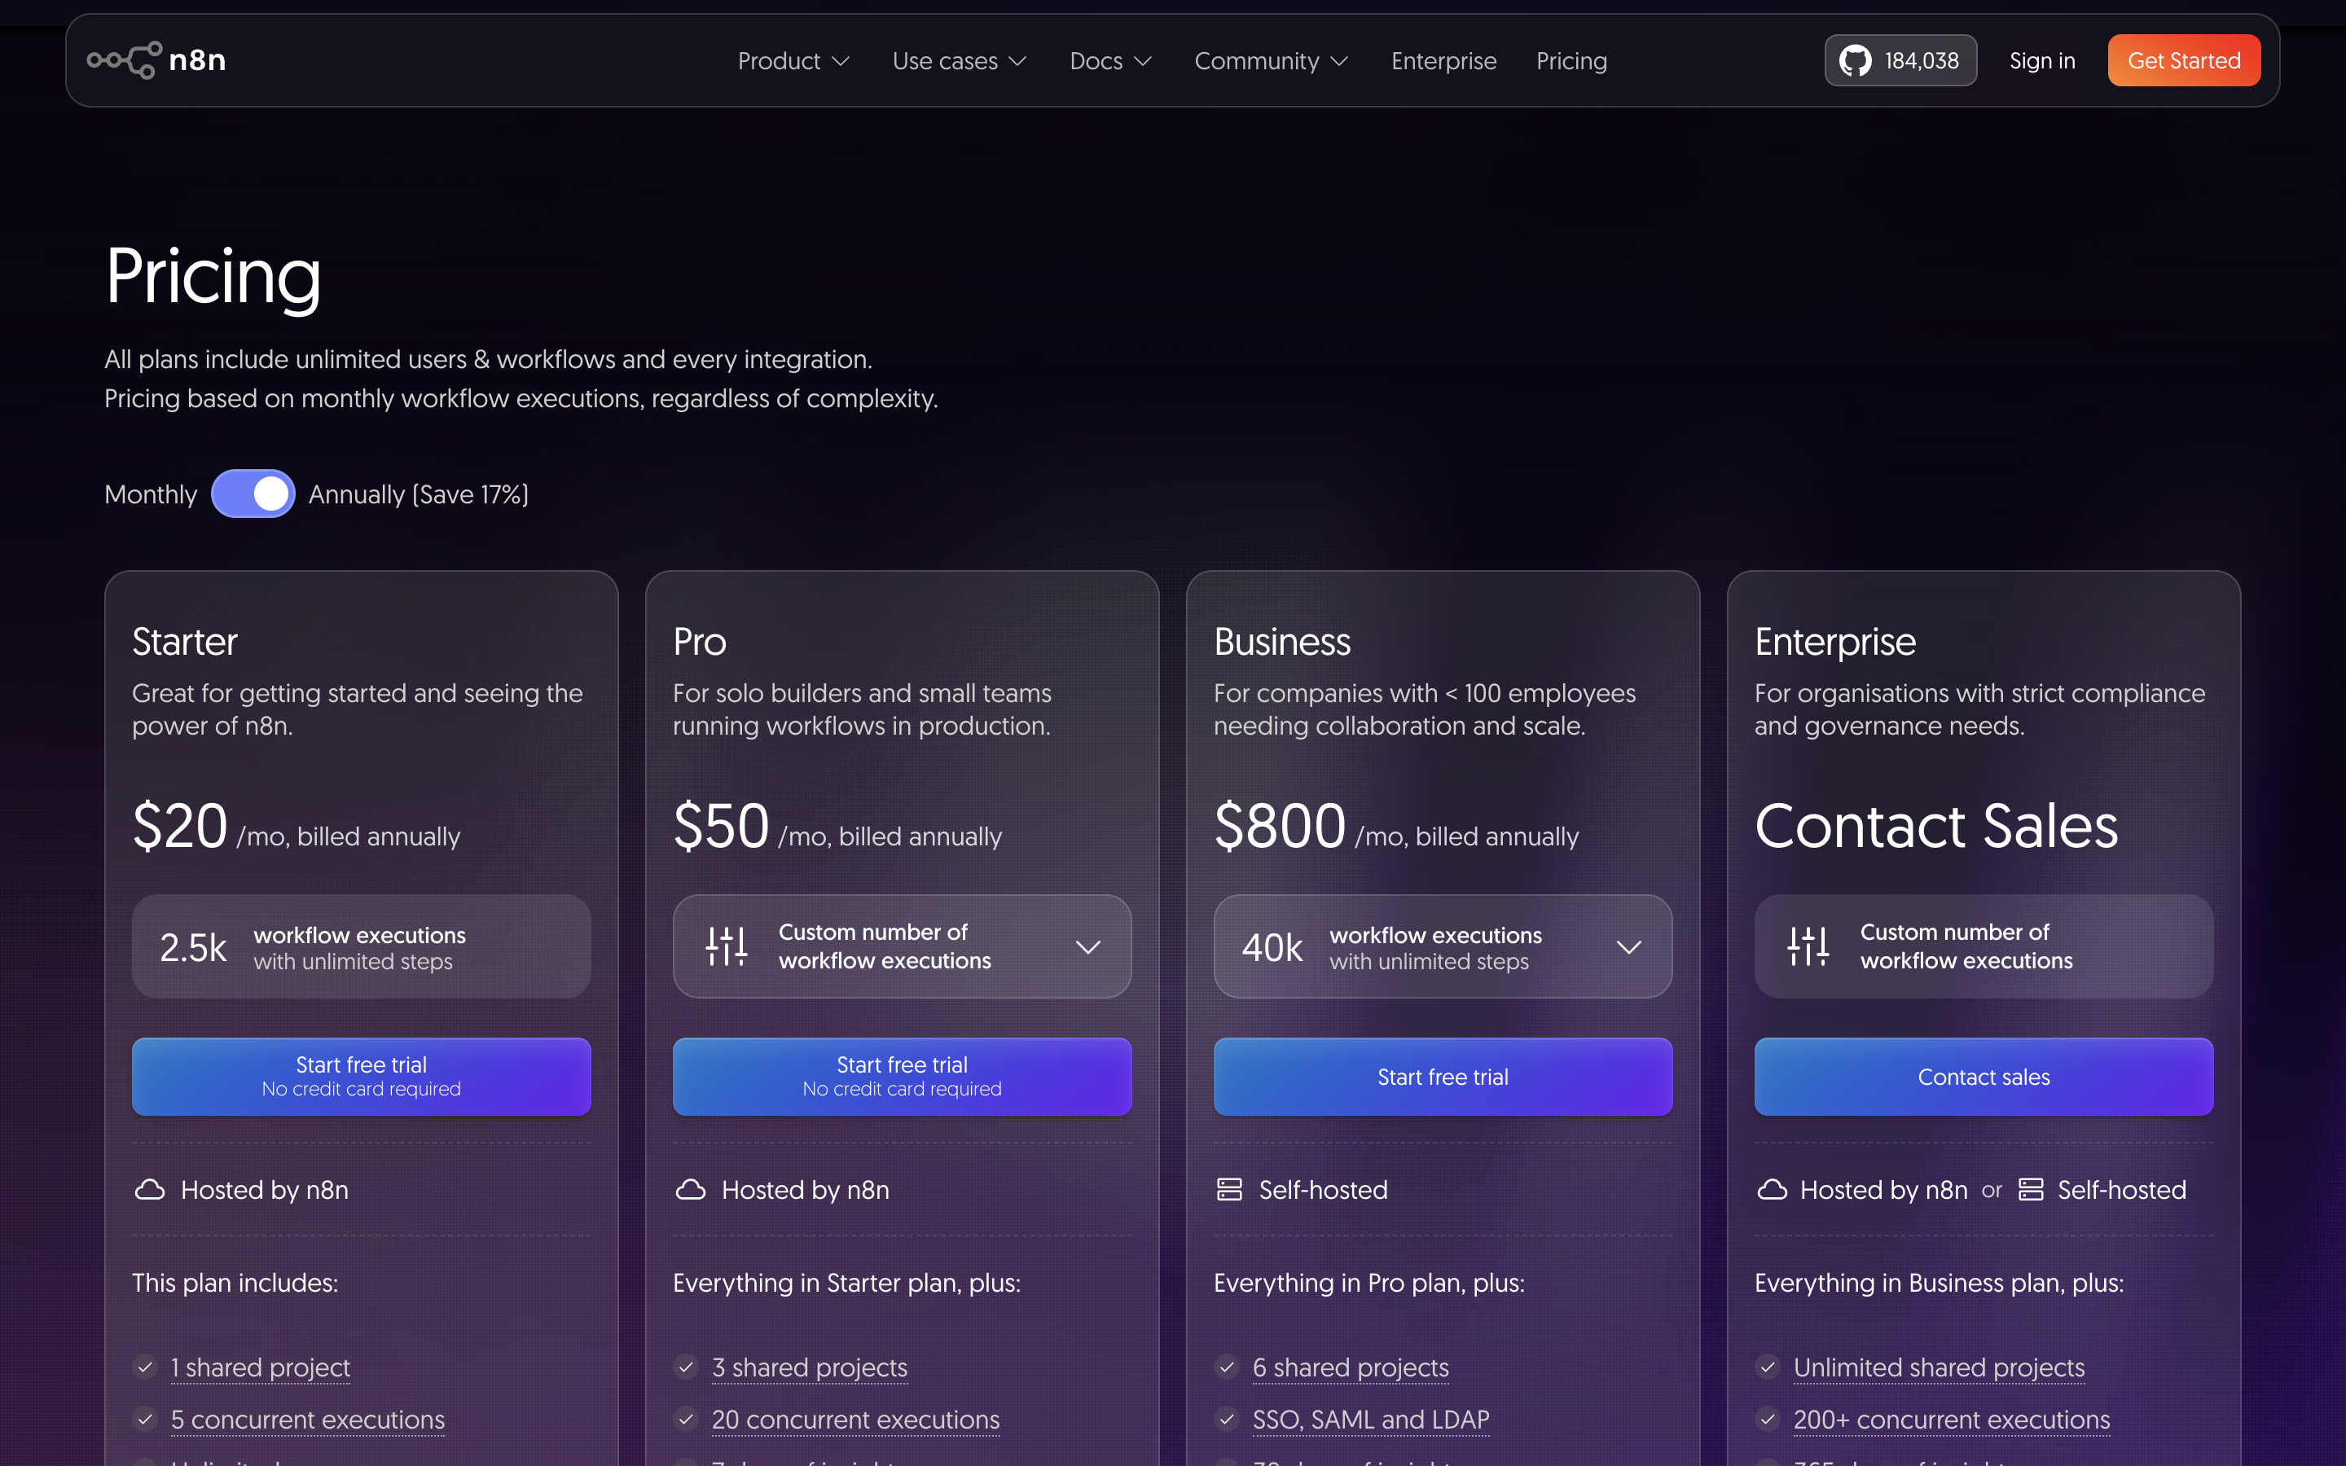Click checkmark beside Unlimited shared projects
Screen dimensions: 2346x1466
[x=1768, y=1367]
